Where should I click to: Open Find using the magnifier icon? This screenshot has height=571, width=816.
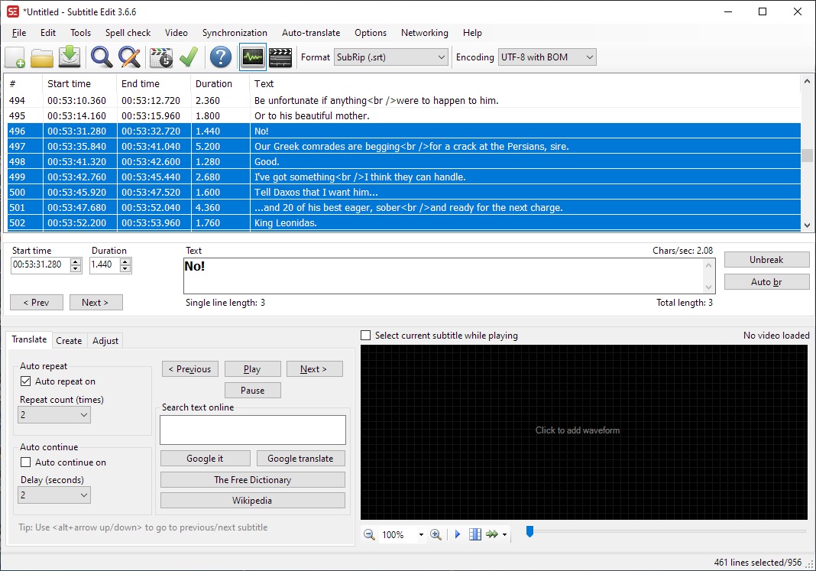(102, 57)
